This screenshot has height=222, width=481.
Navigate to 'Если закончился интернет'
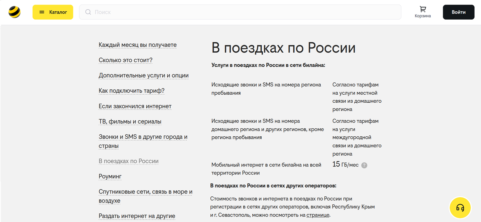coord(135,106)
